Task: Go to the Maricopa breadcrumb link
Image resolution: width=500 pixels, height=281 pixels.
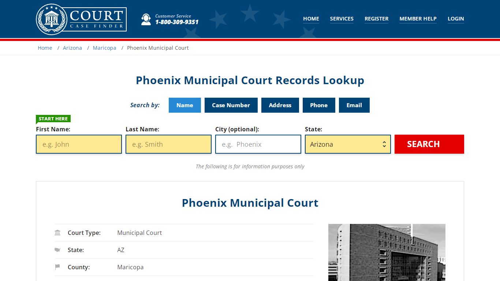Action: pos(104,48)
